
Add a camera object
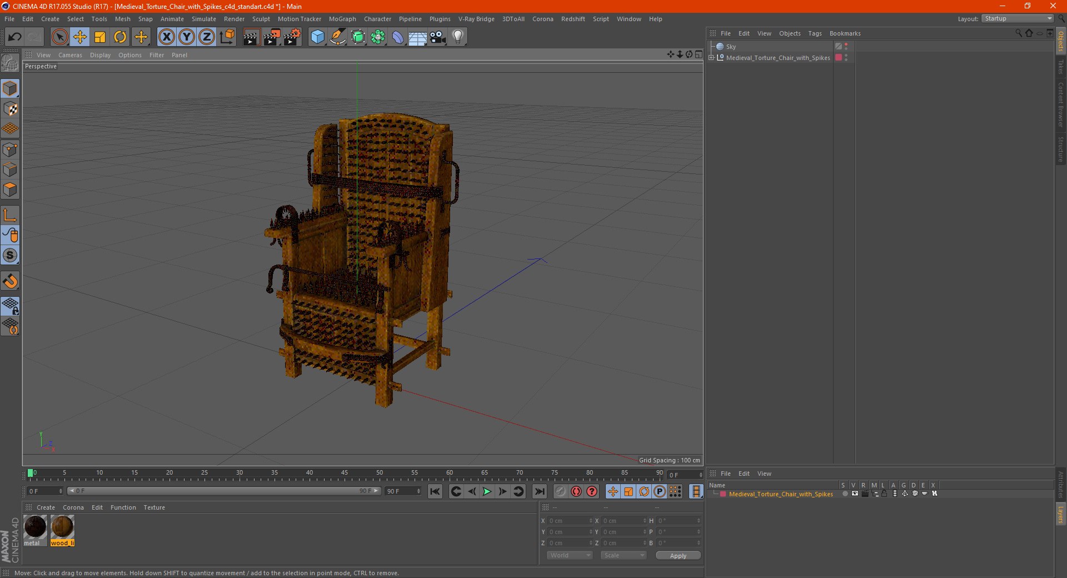pyautogui.click(x=438, y=37)
